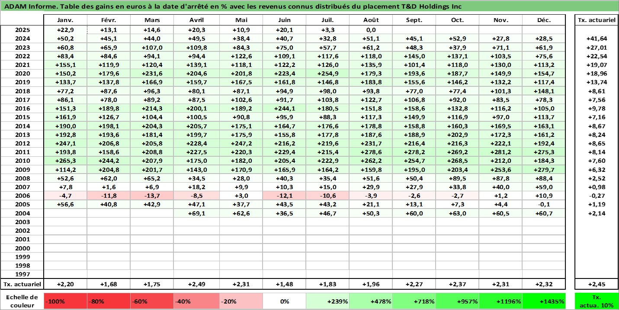Select cell '+281,2' for Nov. 2011
This screenshot has width=619, height=310.
pyautogui.click(x=500, y=152)
